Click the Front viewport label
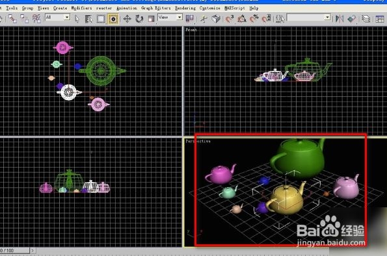 point(191,30)
